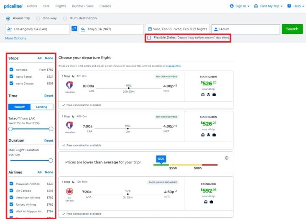Select the One-way option
This screenshot has width=306, height=219.
38,18
